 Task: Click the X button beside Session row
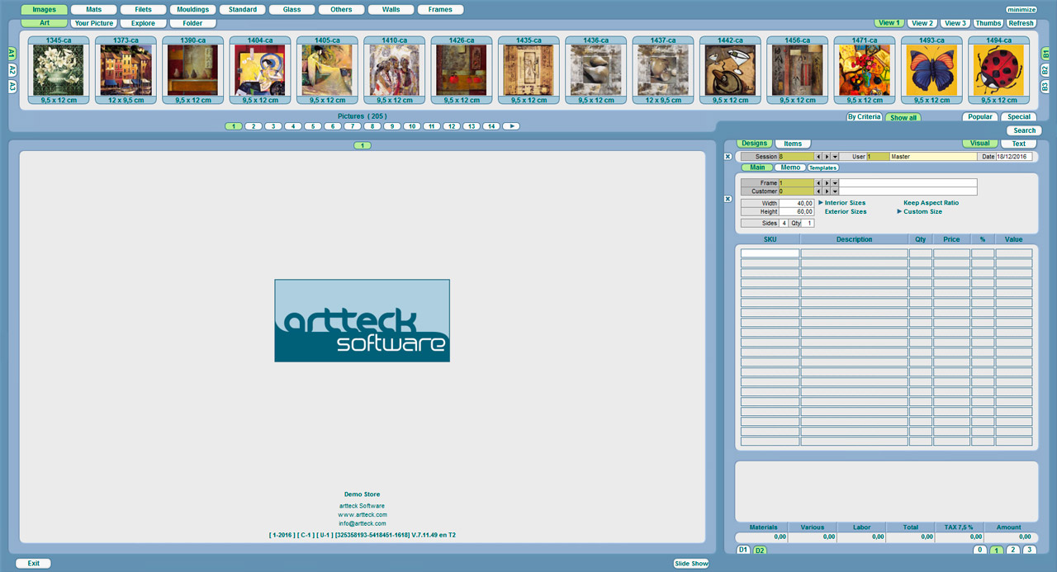tap(728, 156)
